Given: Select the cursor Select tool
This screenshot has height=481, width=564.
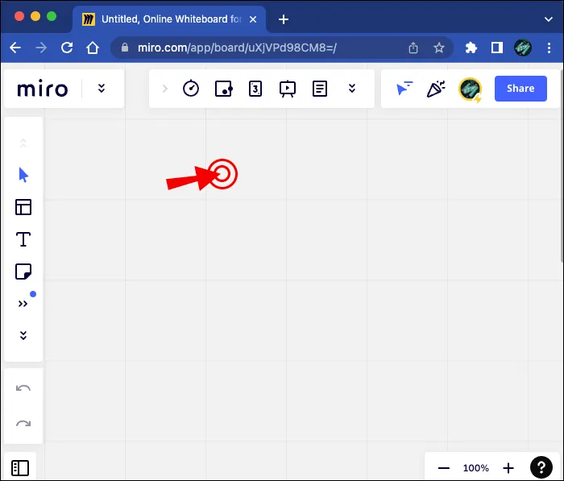Looking at the screenshot, I should 23,175.
